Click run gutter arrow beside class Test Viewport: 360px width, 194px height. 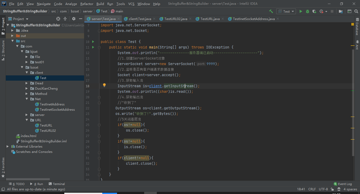pos(93,42)
